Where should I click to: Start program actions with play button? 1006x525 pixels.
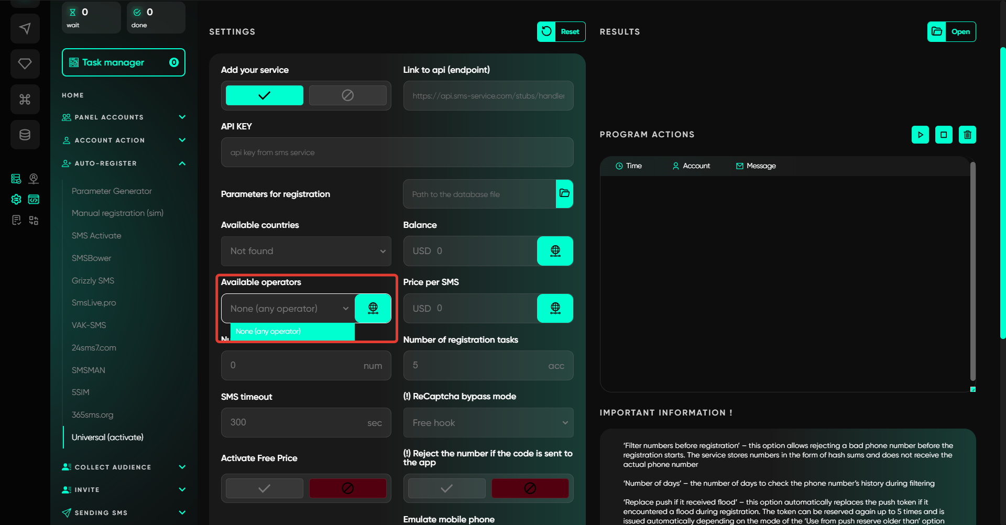920,135
